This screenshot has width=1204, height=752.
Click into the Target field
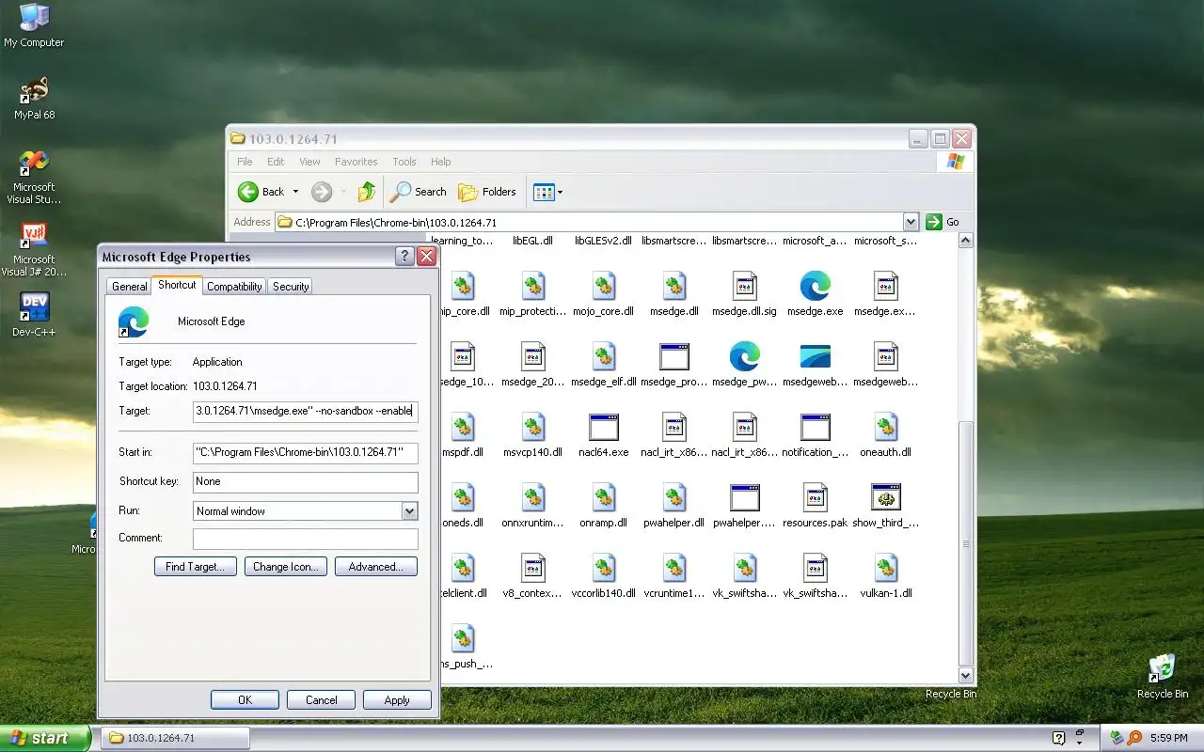pyautogui.click(x=305, y=411)
